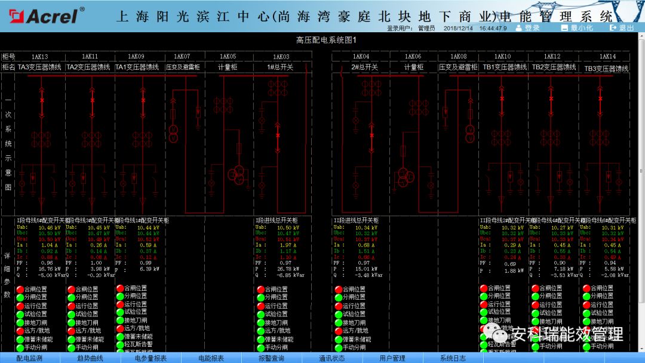Click the red 远方/就地 light under I段母线3#配变开关柜
This screenshot has height=363, width=645.
pyautogui.click(x=71, y=331)
